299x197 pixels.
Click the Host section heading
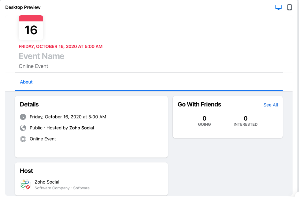(26, 171)
